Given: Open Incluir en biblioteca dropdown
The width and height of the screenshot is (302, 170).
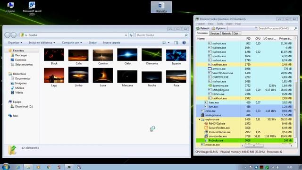Looking at the screenshot, I should (42, 42).
